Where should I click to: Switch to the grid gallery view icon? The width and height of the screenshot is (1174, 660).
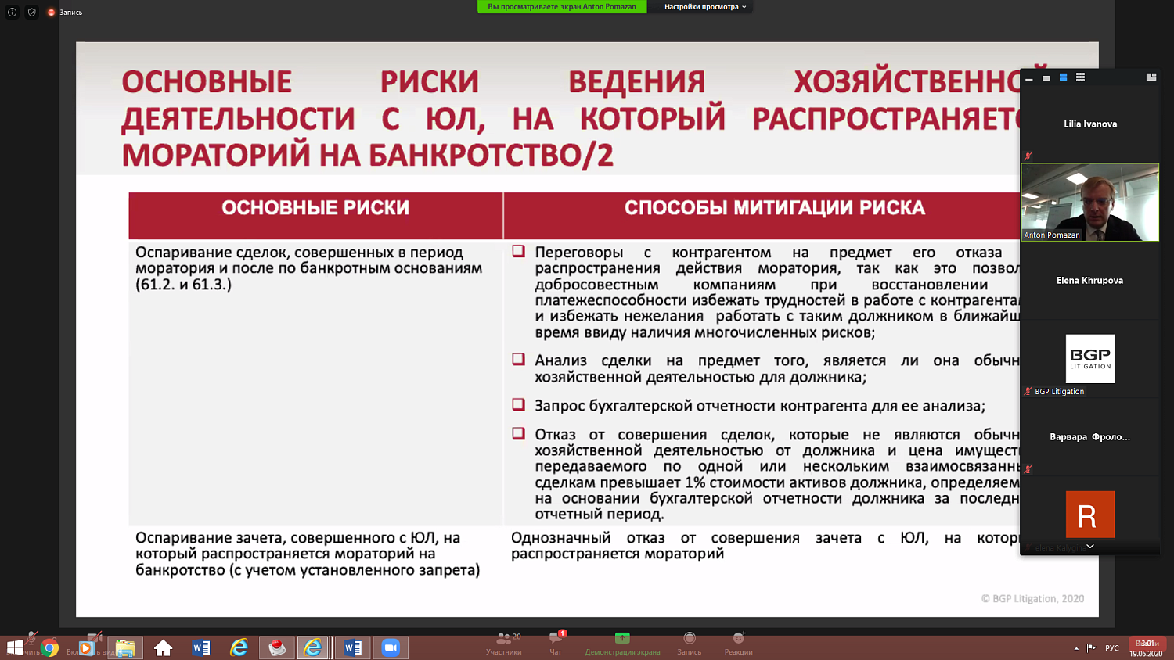[1081, 77]
